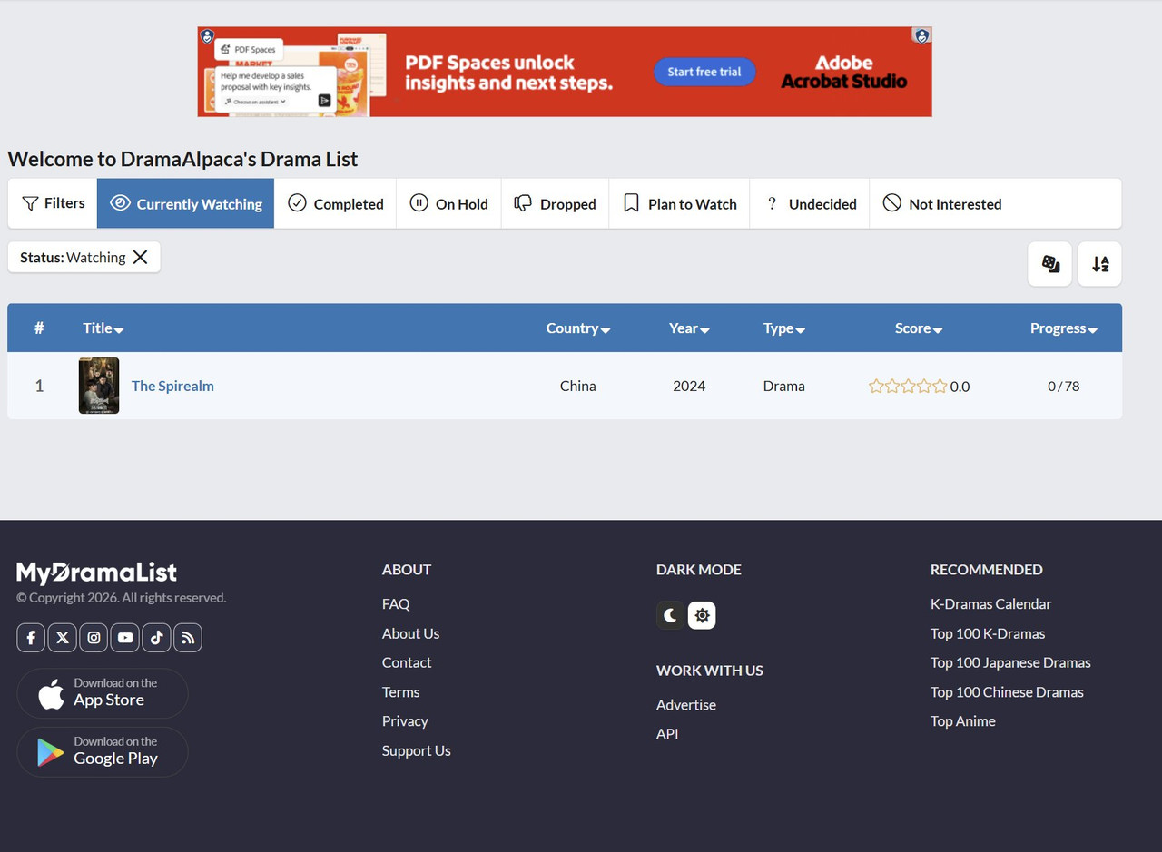The width and height of the screenshot is (1162, 852).
Task: Open the Dropped tab
Action: [555, 203]
